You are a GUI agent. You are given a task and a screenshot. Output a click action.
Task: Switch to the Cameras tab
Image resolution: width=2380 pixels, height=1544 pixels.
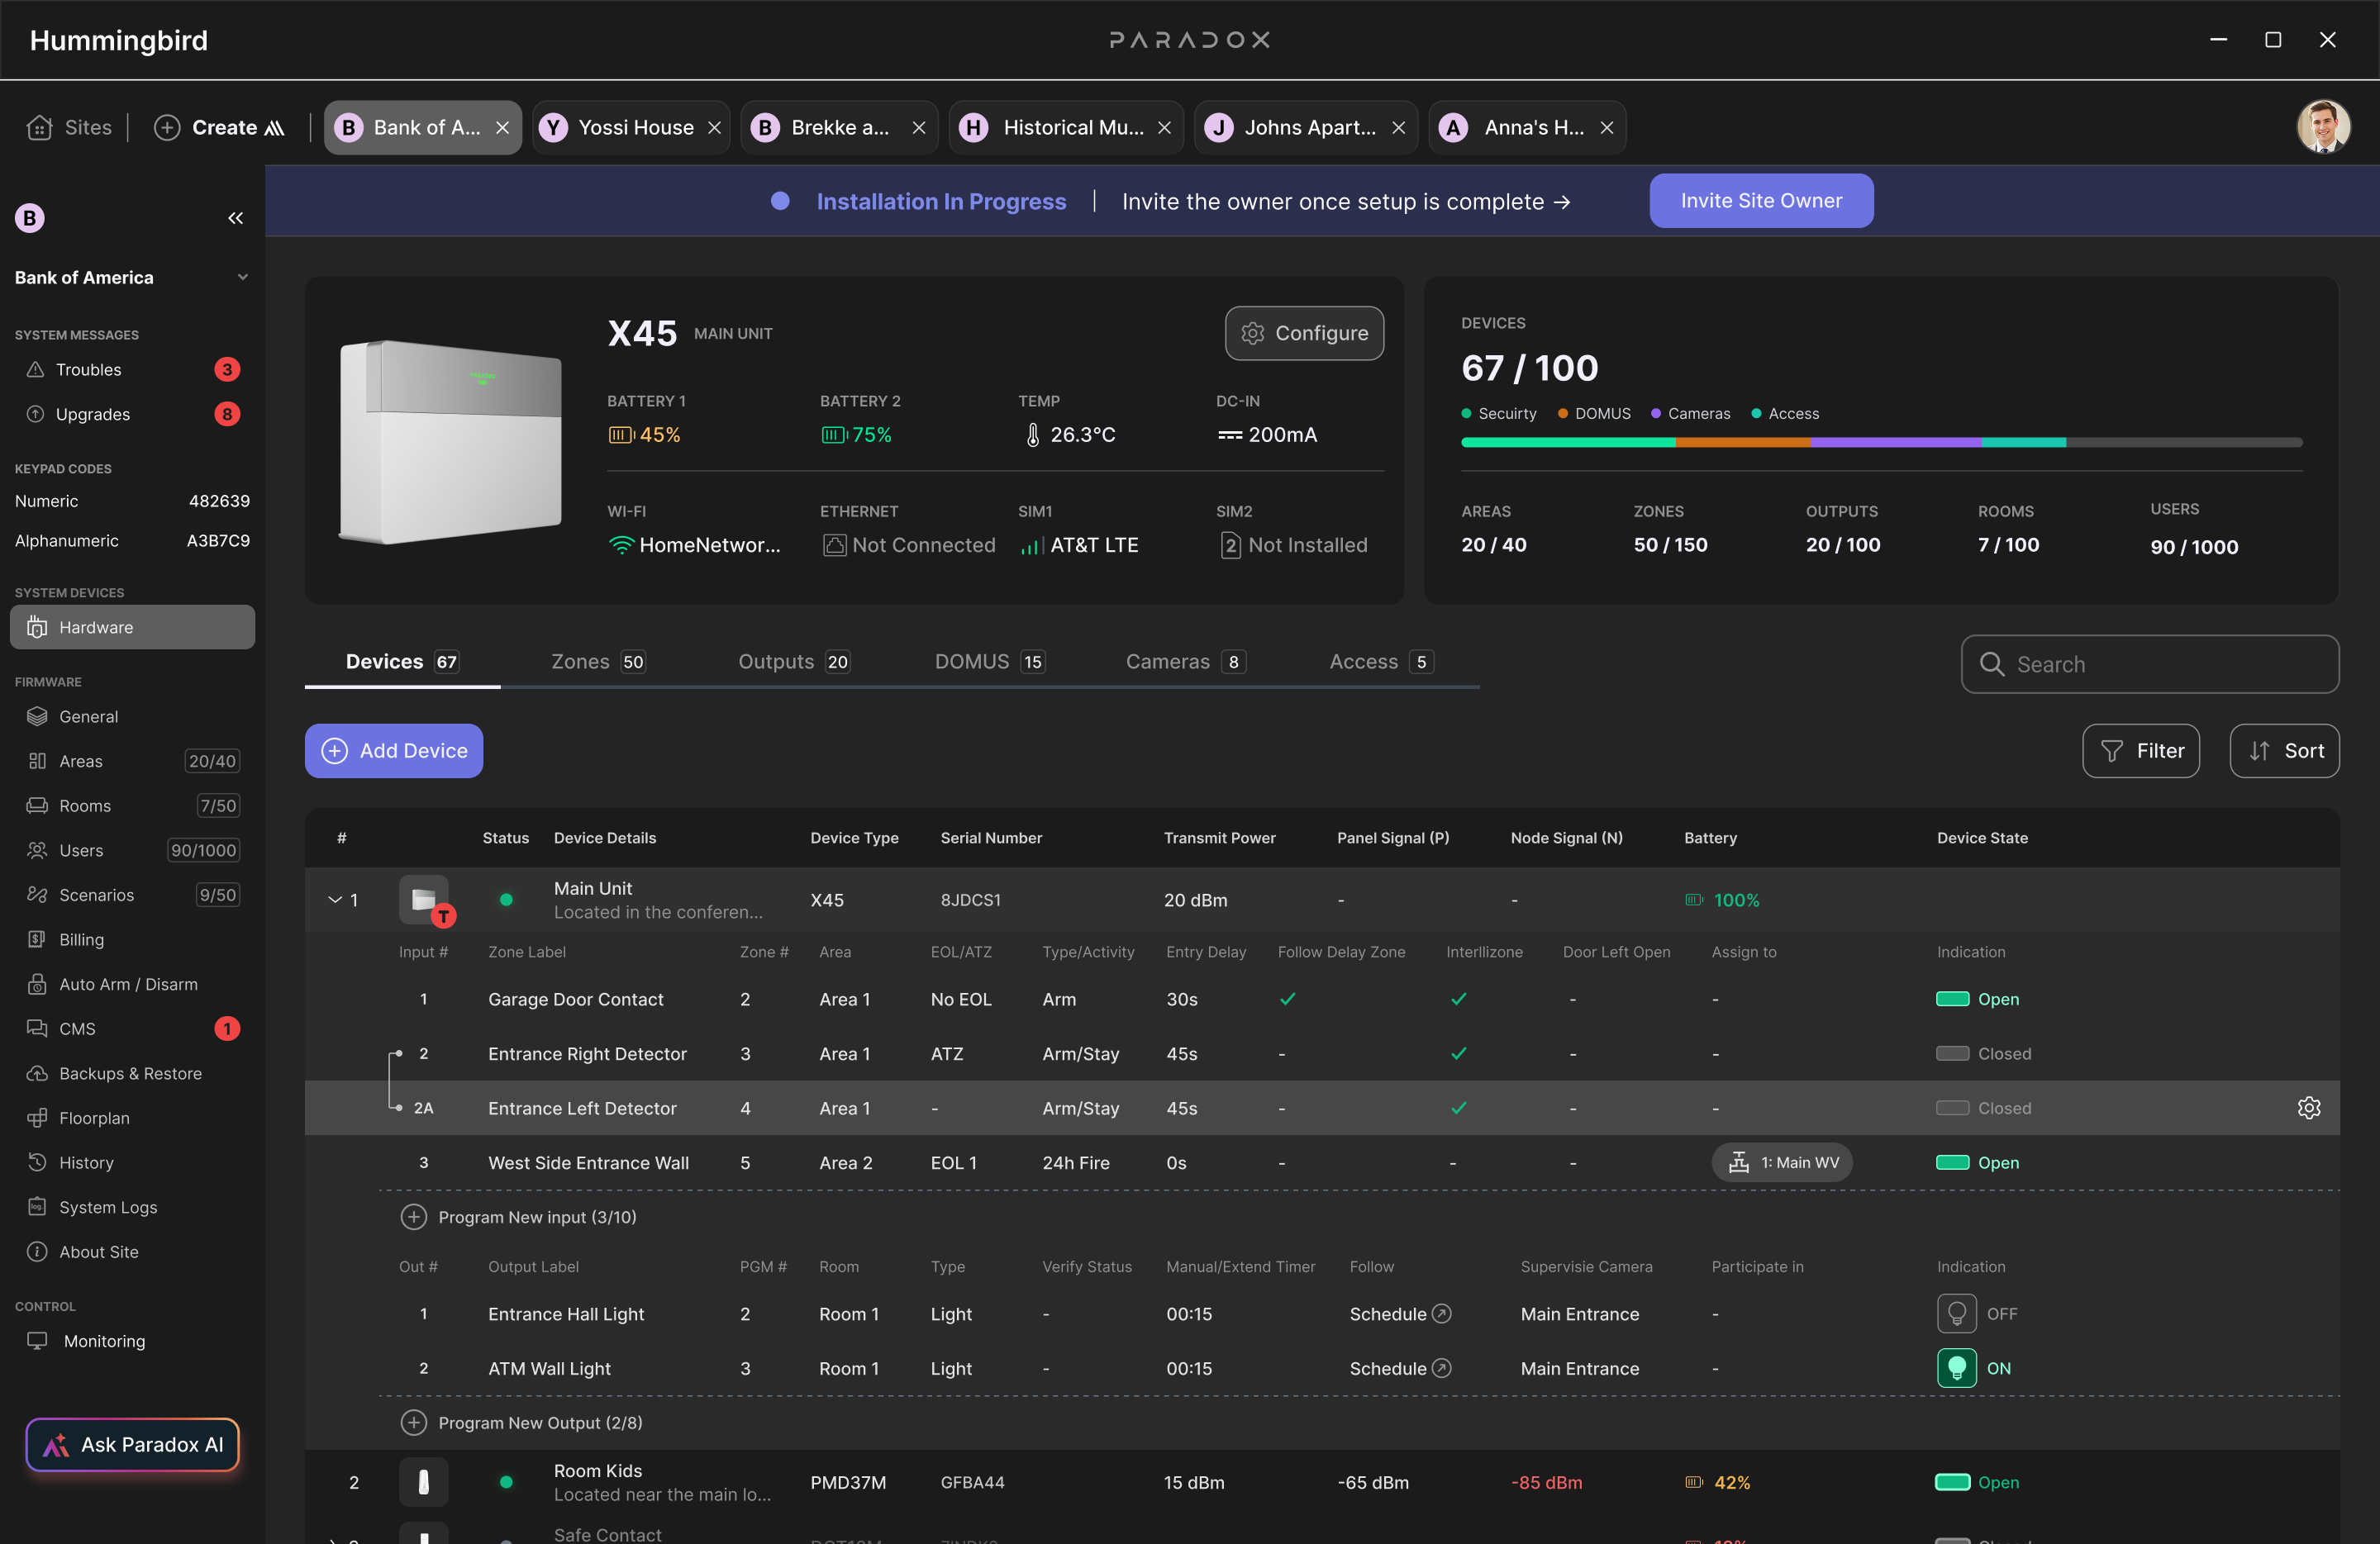pyautogui.click(x=1185, y=662)
